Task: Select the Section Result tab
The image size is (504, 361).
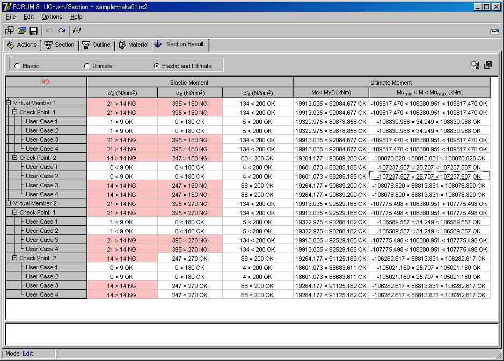Action: tap(181, 45)
